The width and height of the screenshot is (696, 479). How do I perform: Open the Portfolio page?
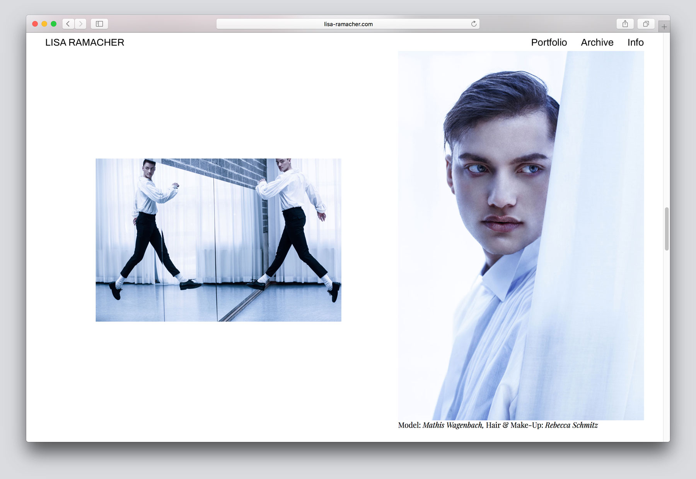(x=549, y=42)
